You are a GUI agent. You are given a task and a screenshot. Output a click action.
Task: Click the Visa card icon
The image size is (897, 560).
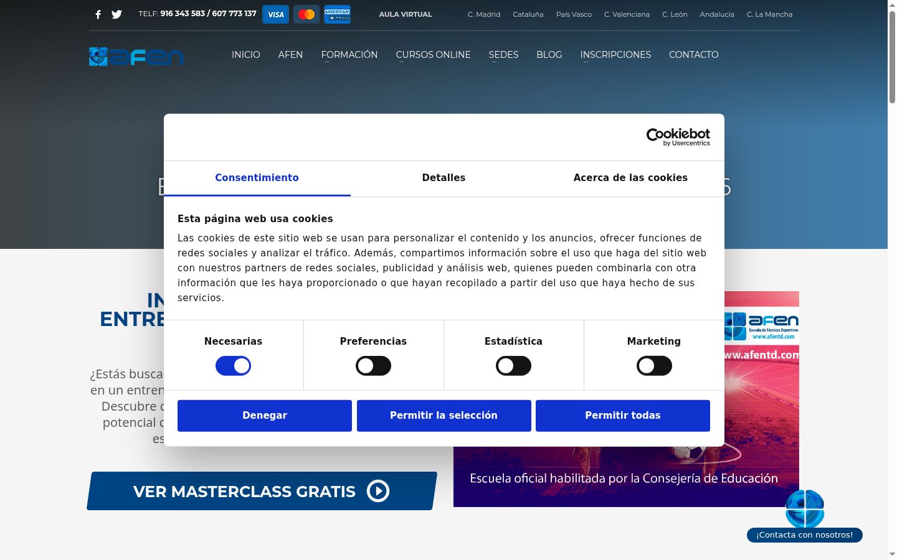coord(275,14)
